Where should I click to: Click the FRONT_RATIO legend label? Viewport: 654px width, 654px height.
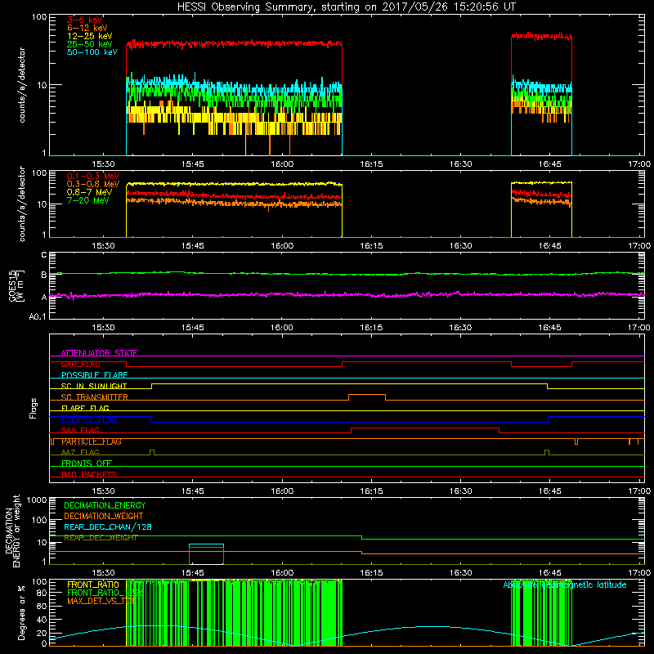click(93, 585)
